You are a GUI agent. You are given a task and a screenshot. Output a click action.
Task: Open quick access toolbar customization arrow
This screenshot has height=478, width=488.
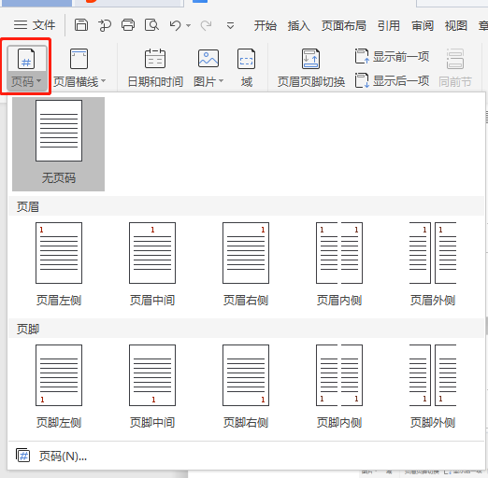tap(230, 25)
